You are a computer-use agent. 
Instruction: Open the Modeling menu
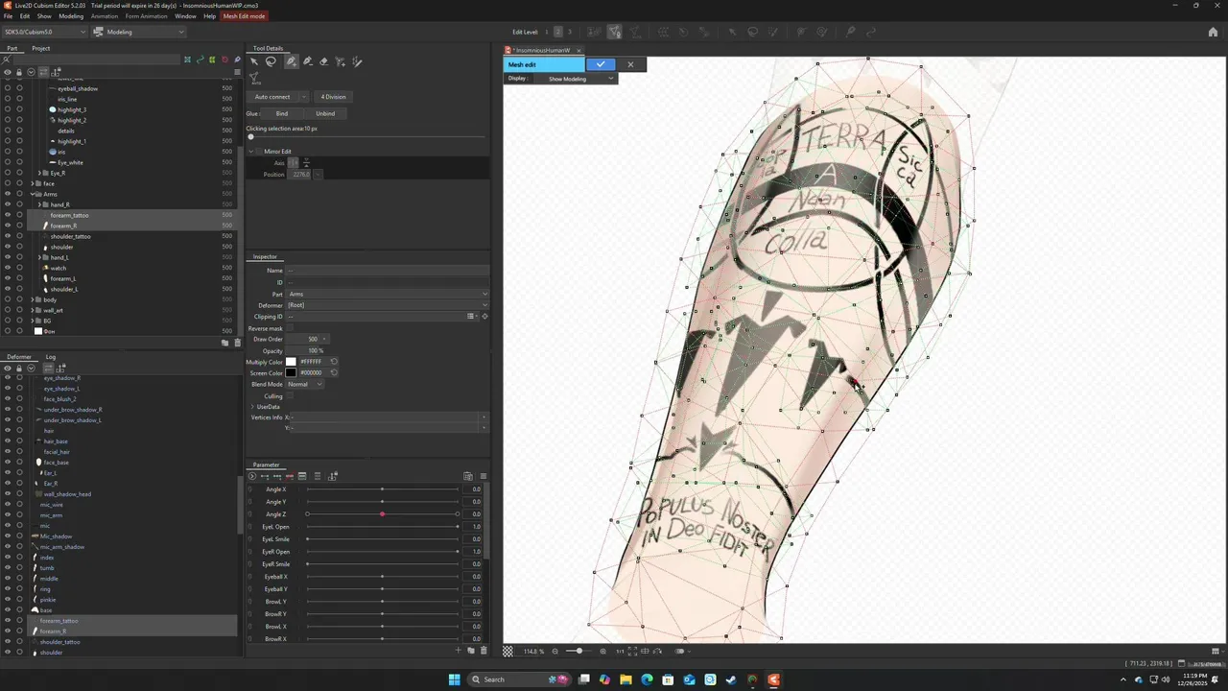click(x=71, y=16)
